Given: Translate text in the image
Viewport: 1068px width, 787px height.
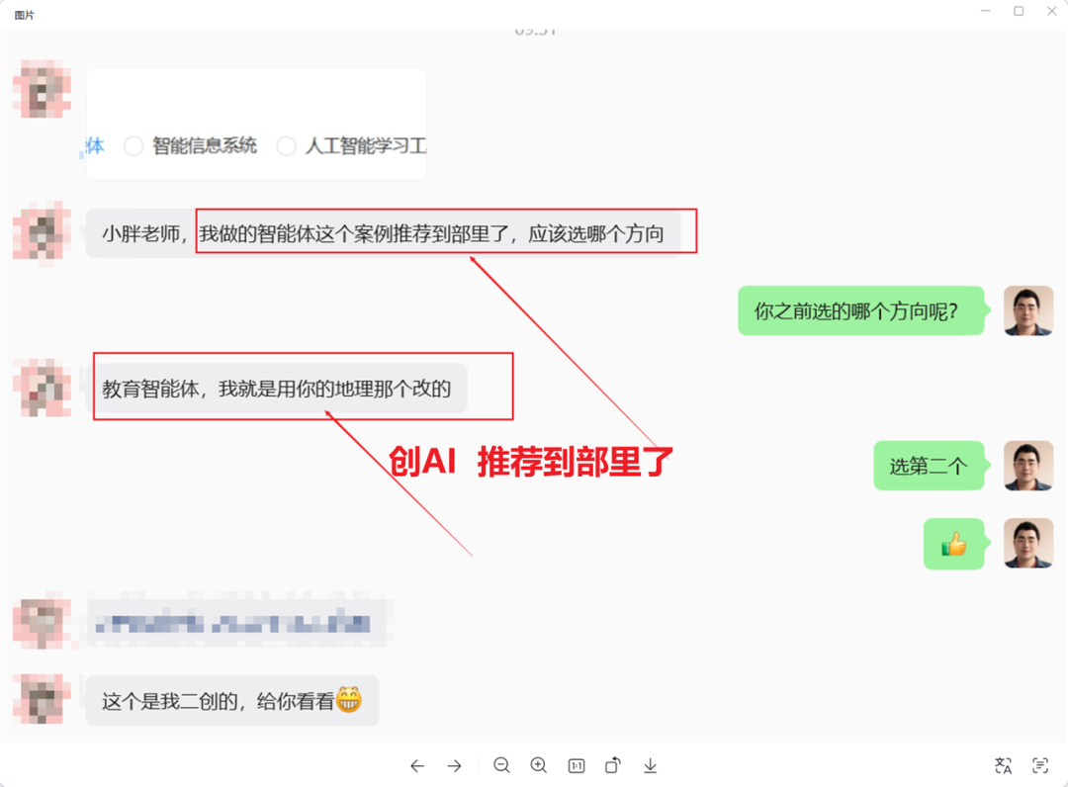Looking at the screenshot, I should (1004, 766).
